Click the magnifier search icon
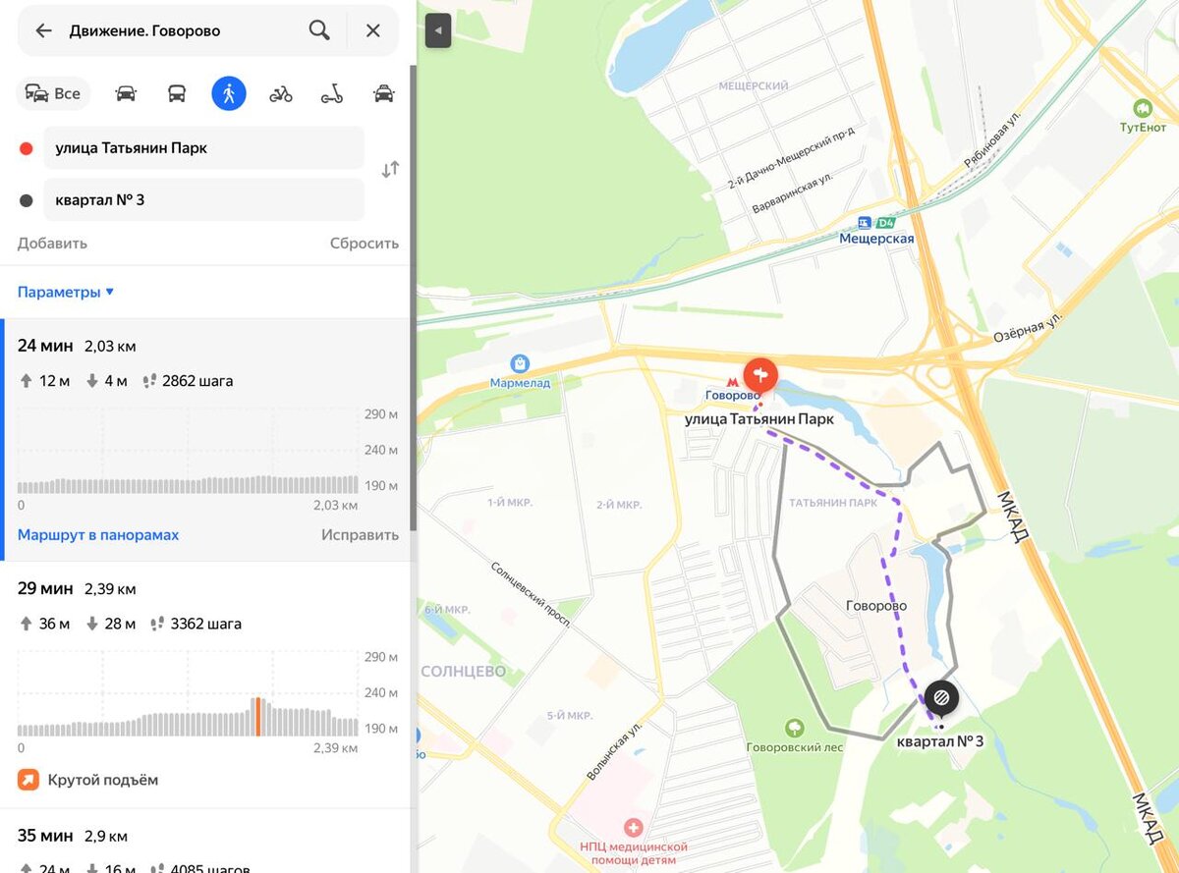Image resolution: width=1179 pixels, height=873 pixels. pos(319,30)
